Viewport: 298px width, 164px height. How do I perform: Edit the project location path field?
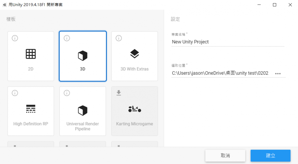click(x=222, y=73)
